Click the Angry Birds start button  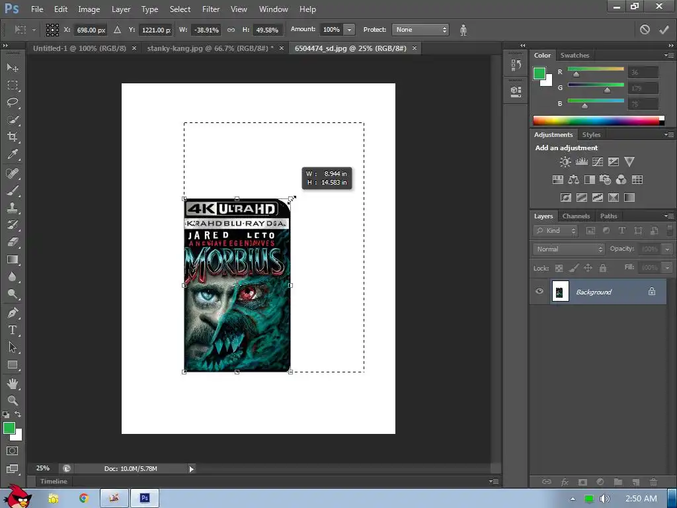(17, 497)
